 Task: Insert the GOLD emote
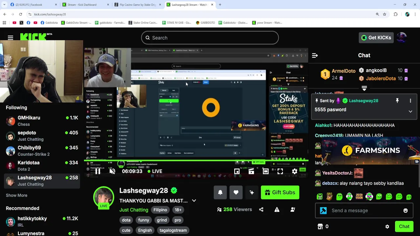point(329,197)
